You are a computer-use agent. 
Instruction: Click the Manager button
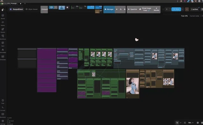(109, 9)
